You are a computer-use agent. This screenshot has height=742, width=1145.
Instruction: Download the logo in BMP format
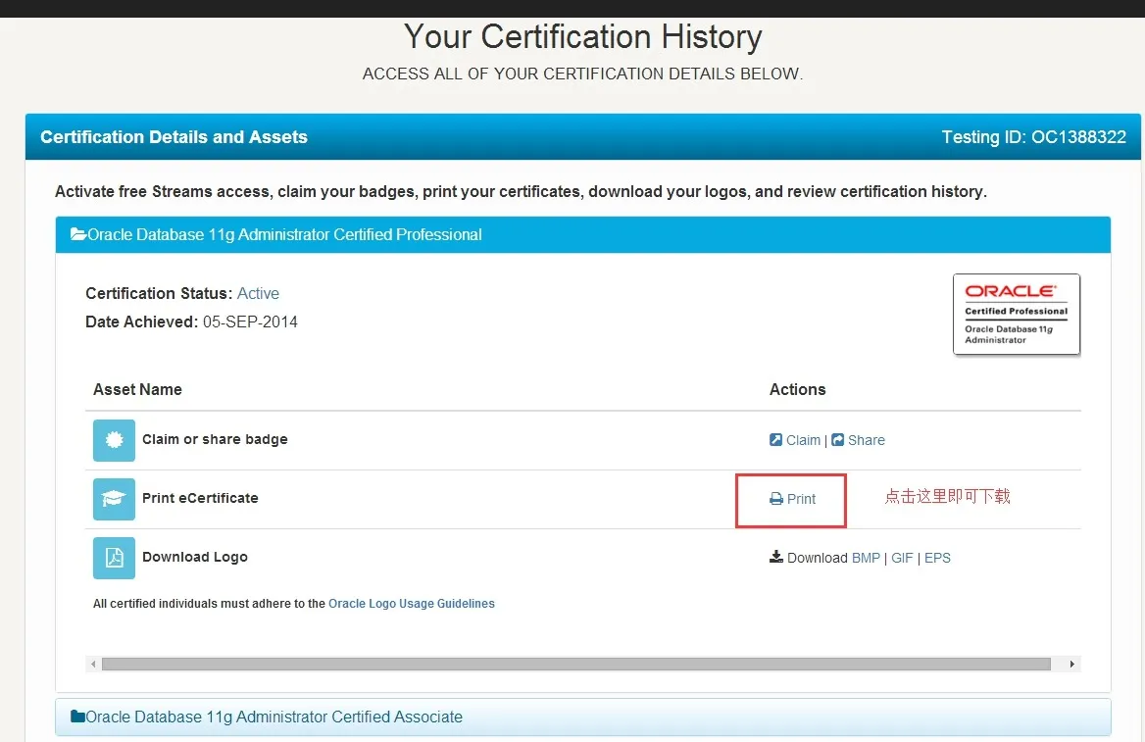(866, 558)
